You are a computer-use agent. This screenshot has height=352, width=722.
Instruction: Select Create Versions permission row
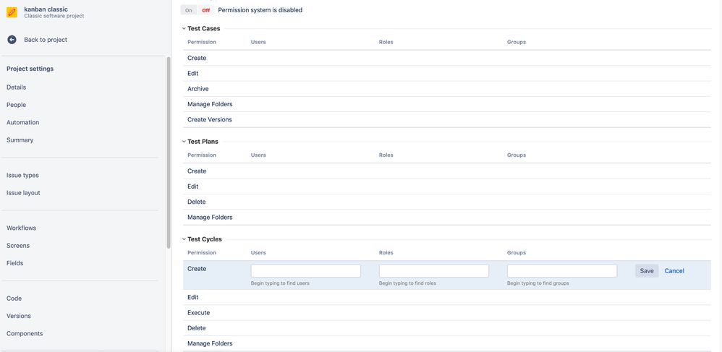click(x=446, y=120)
